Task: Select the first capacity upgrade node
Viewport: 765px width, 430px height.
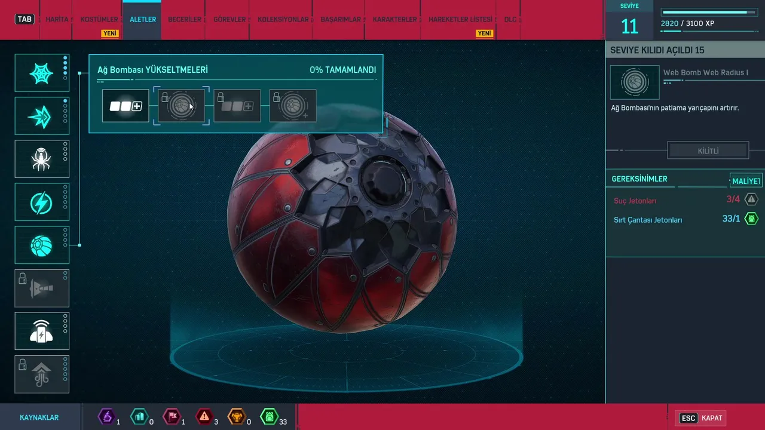Action: [126, 106]
